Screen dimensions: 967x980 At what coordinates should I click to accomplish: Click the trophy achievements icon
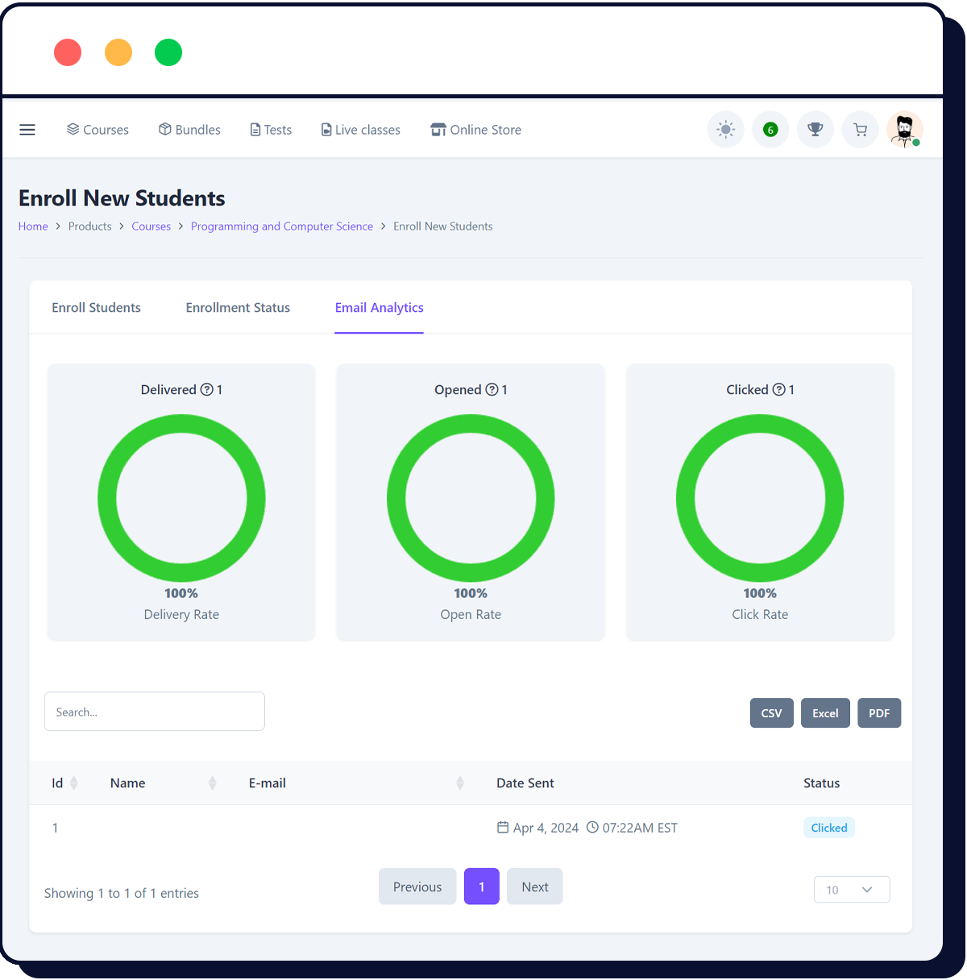[x=816, y=130]
